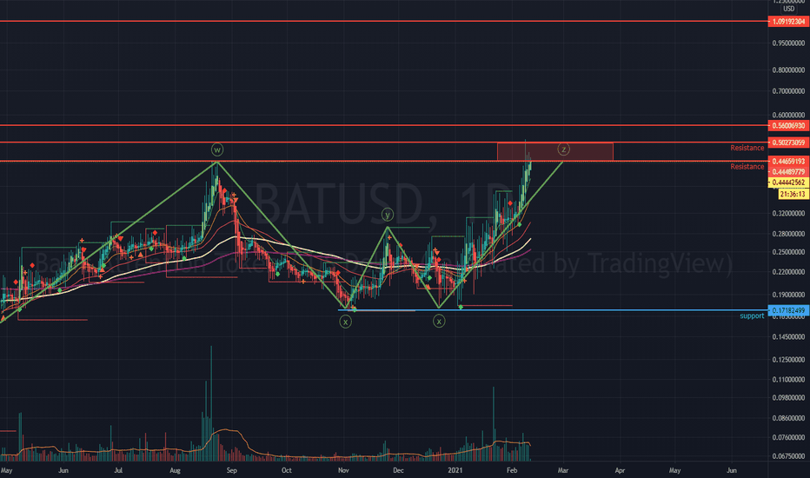Click the 'Apr' label on time axis
Viewport: 810px width, 478px height.
[x=620, y=470]
